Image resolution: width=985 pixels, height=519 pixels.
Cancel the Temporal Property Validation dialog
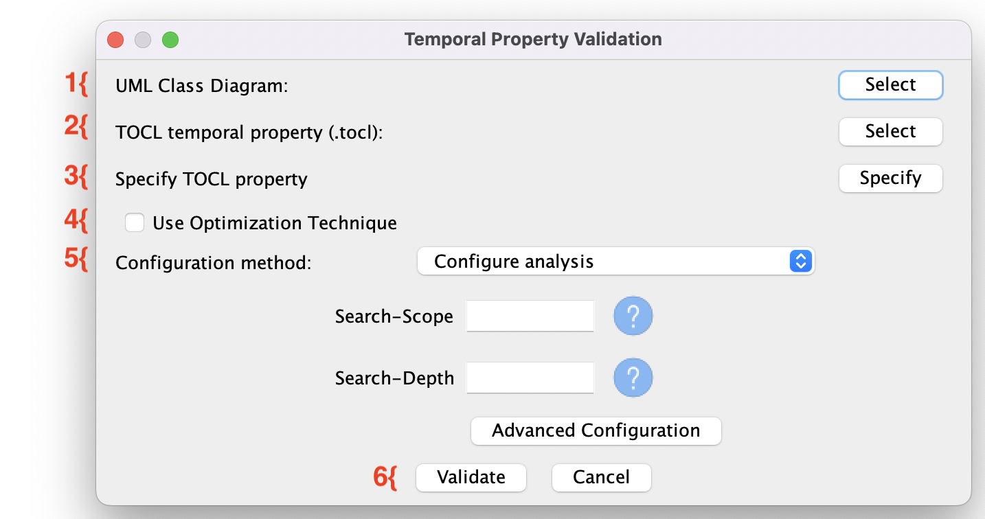pyautogui.click(x=601, y=477)
